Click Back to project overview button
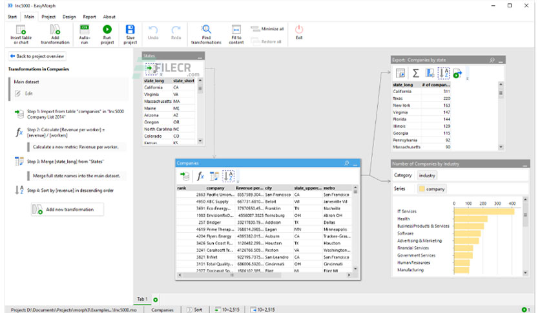Screen dimensions: 540x313 pos(37,56)
